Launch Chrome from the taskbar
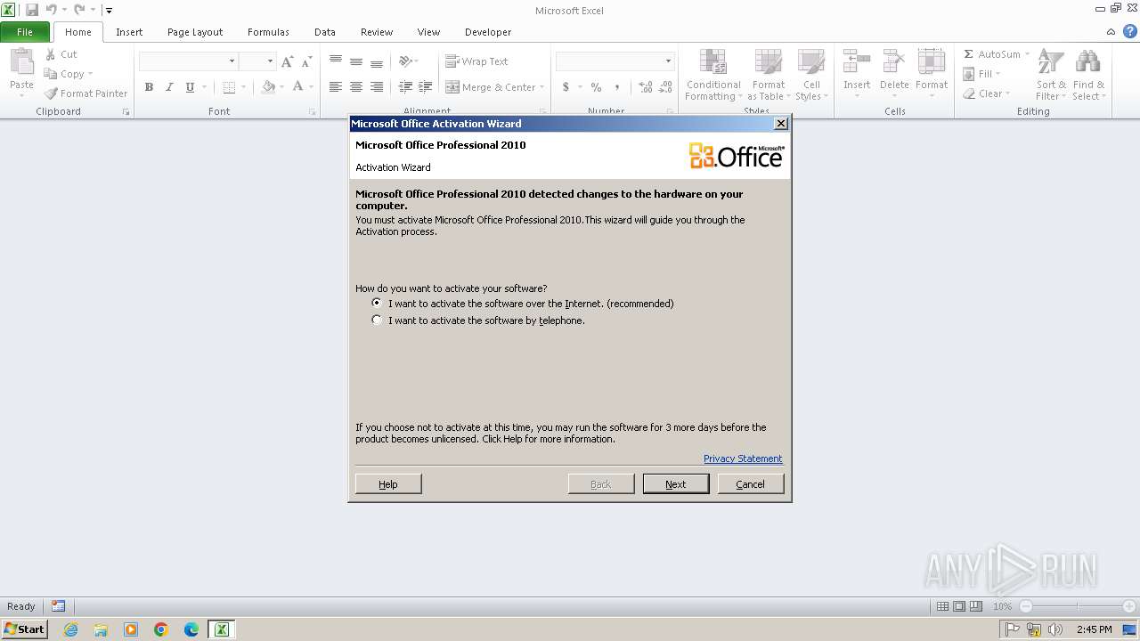The height and width of the screenshot is (641, 1140). [161, 629]
